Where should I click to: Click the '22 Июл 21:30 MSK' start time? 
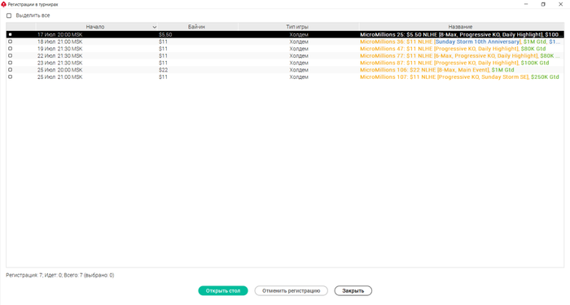(60, 55)
